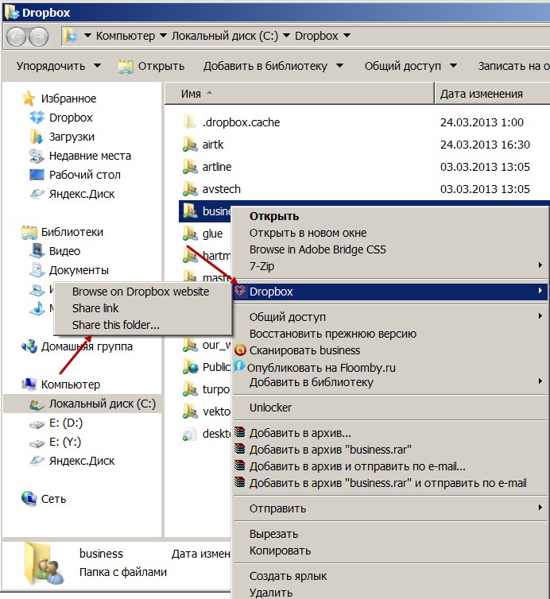The image size is (550, 599).
Task: Open the Общий доступ toolbar dropdown
Action: coord(453,66)
